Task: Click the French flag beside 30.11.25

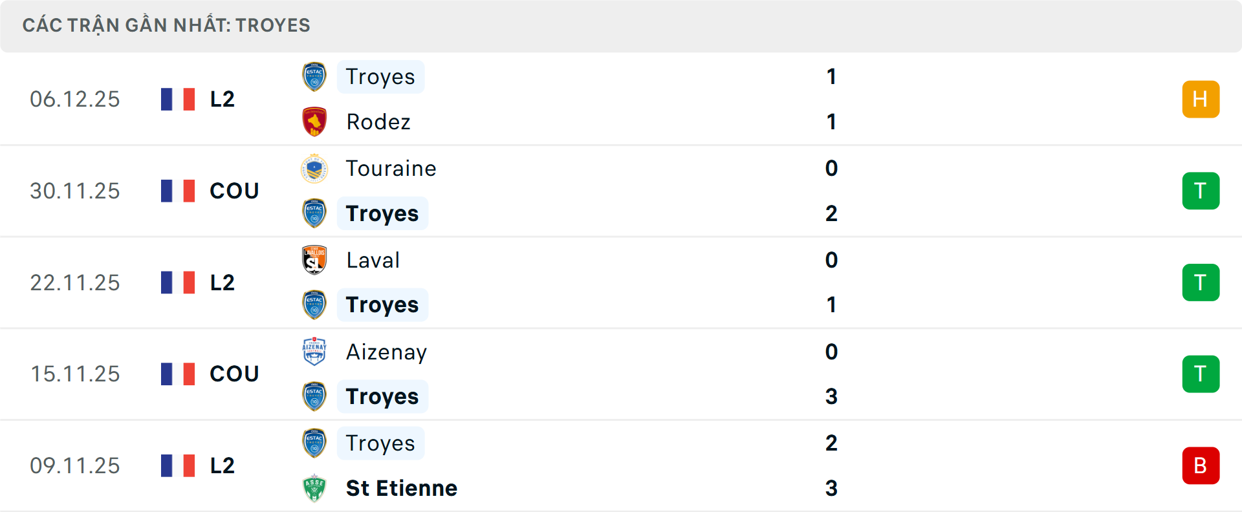Action: click(x=178, y=191)
